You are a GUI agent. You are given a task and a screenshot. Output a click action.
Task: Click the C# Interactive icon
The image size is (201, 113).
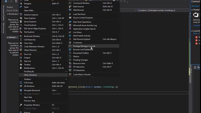(70, 70)
